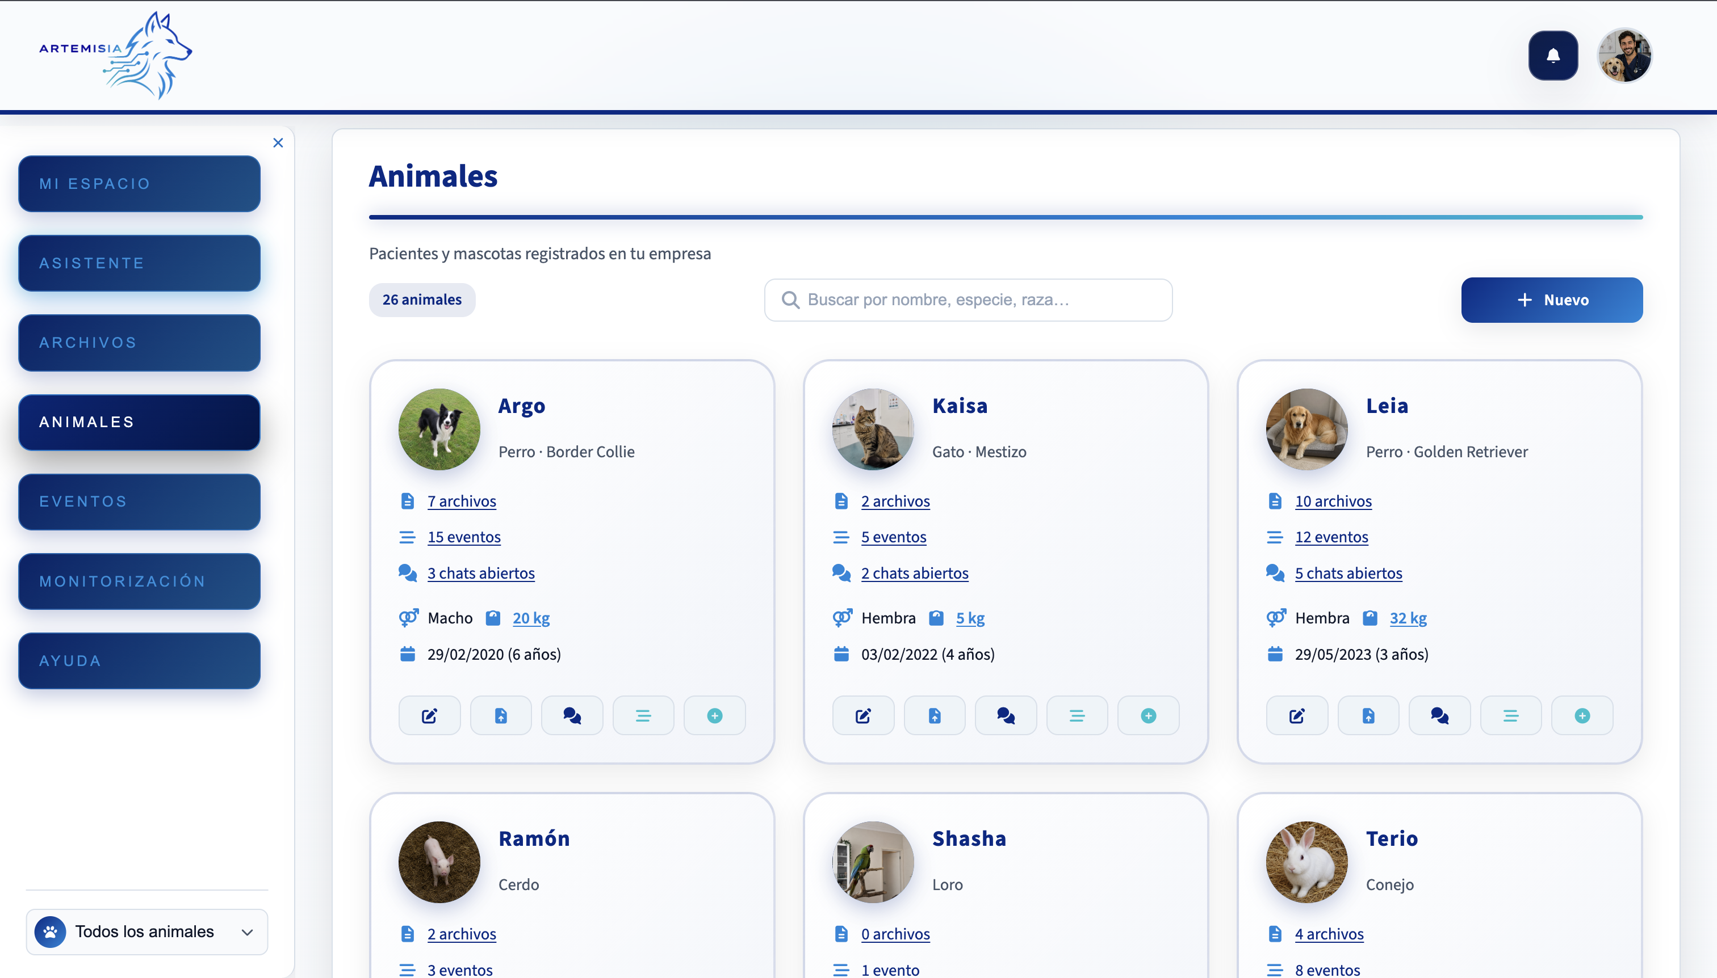Viewport: 1717px width, 978px height.
Task: Open the chat bubbles button on Kaisa's card
Action: [x=1006, y=716]
